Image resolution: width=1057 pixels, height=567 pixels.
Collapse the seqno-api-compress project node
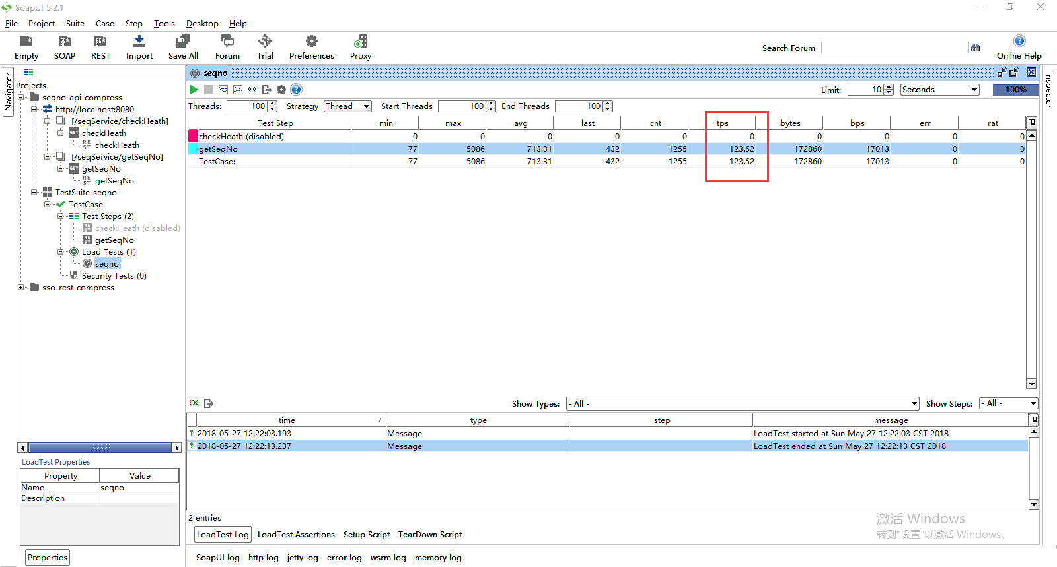click(20, 98)
